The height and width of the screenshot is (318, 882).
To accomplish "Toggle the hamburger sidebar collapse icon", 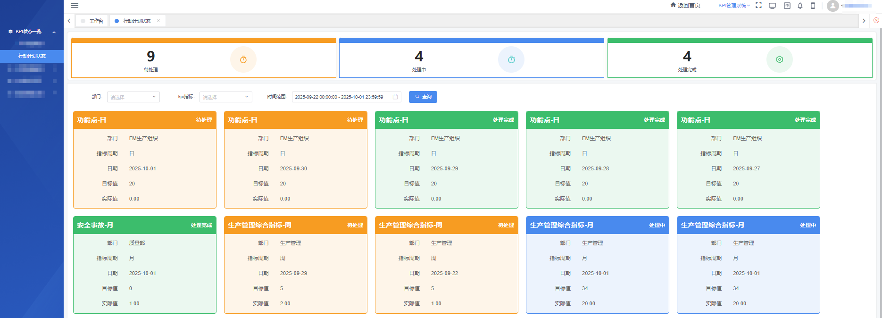I will pyautogui.click(x=75, y=6).
